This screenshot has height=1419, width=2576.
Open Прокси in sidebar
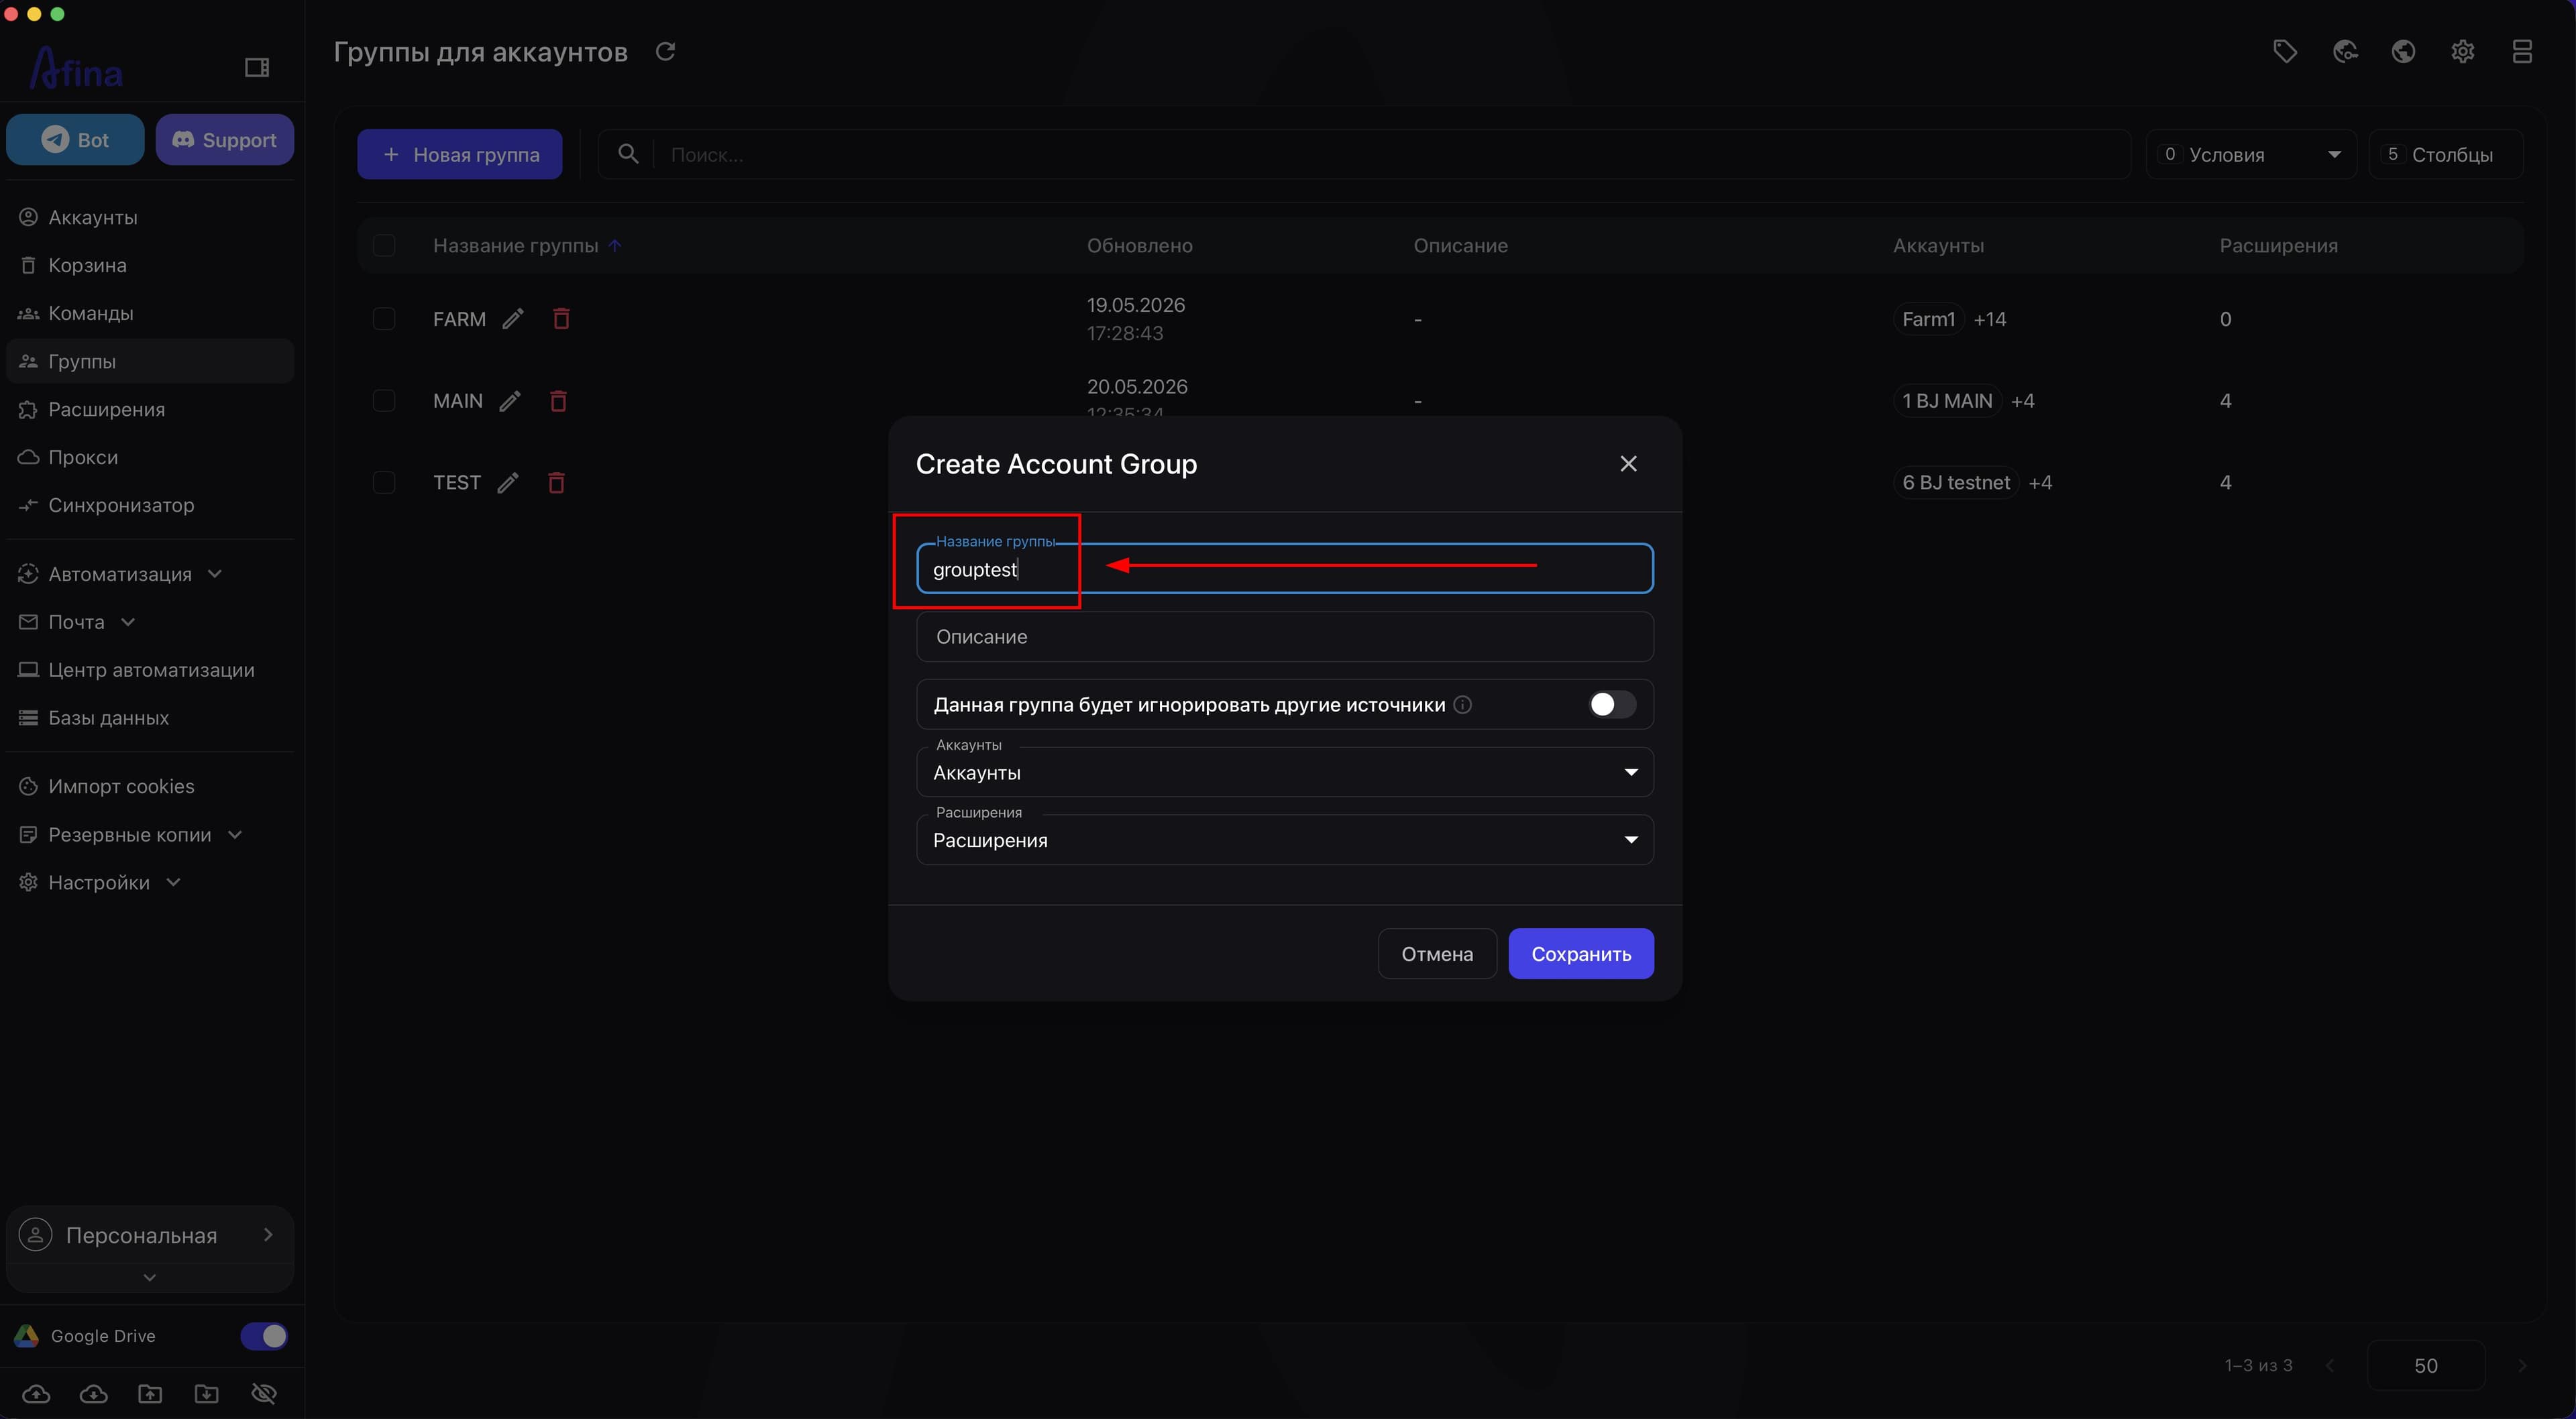point(150,457)
